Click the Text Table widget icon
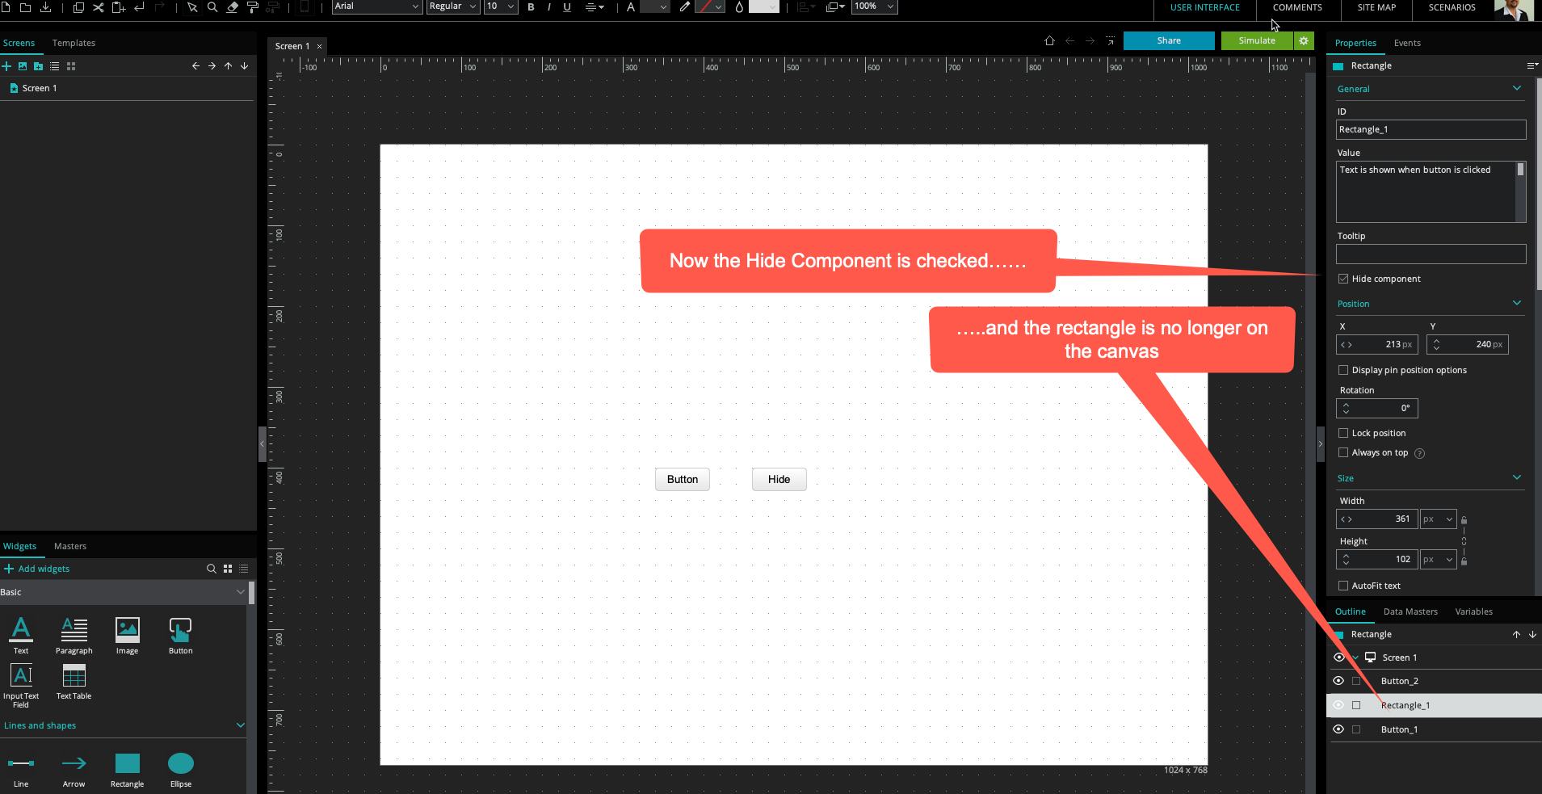 click(74, 675)
